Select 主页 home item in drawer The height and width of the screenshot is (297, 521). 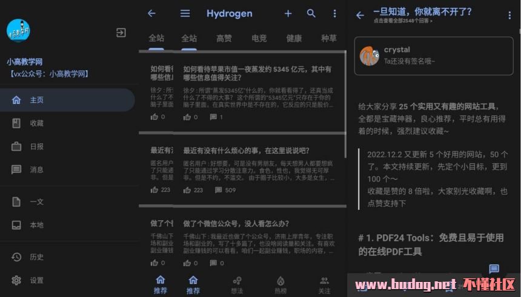(x=67, y=100)
